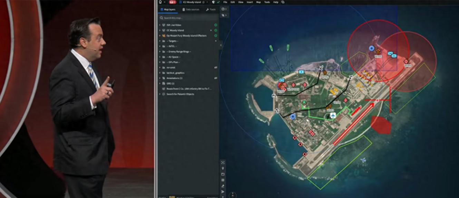Collapse the left sidebar panel

pyautogui.click(x=221, y=45)
